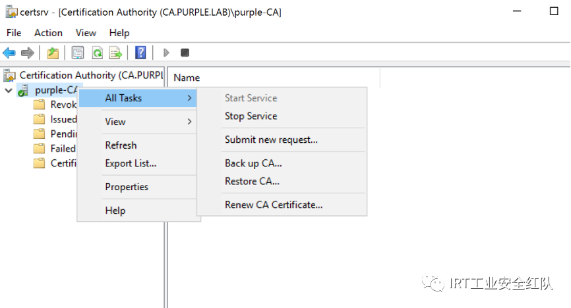This screenshot has width=571, height=308.
Task: Select Restore CA... option
Action: click(282, 181)
